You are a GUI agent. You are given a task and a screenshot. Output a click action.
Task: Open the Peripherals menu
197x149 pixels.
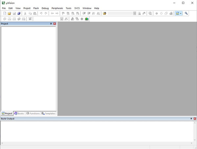57,8
